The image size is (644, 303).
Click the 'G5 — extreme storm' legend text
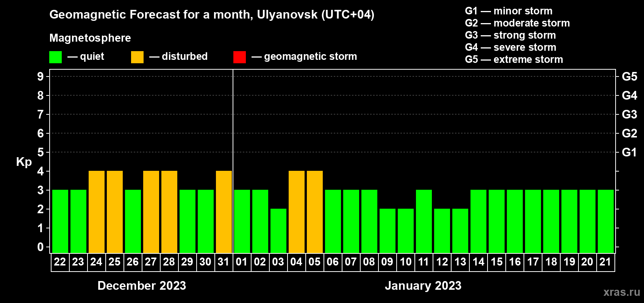tap(514, 59)
